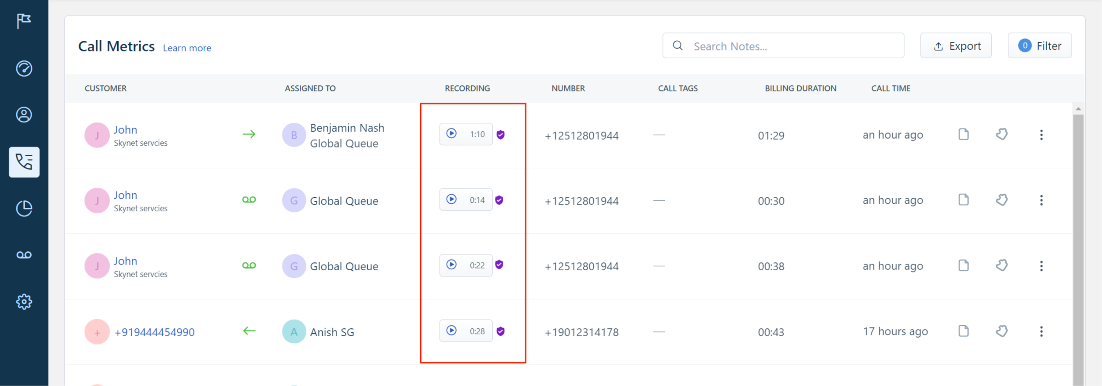The height and width of the screenshot is (386, 1102).
Task: Click the outgoing call arrow in first row
Action: pos(249,134)
